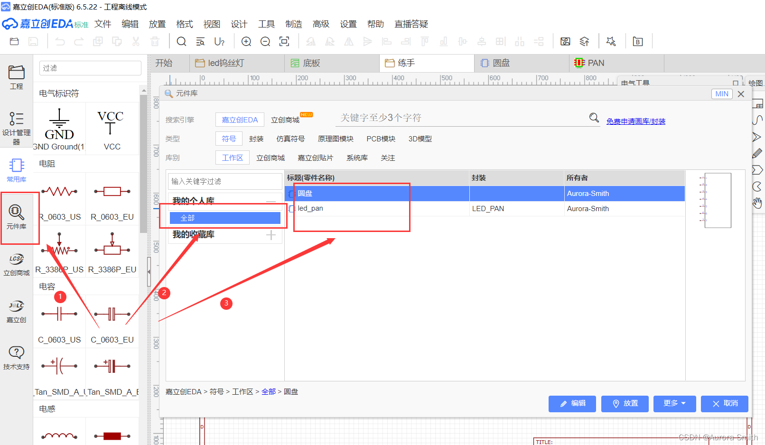Click the keyword search input field

point(460,118)
